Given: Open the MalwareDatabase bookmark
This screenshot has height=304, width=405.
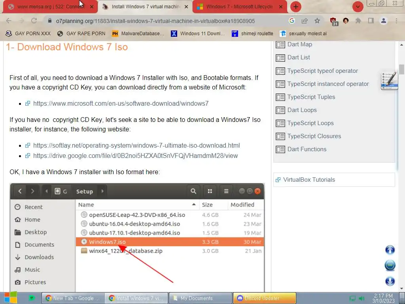Looking at the screenshot, I should 138,34.
